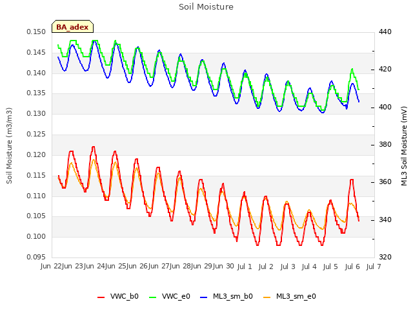This screenshot has height=309, width=413.
Task: Click the 0.140 left axis tick label
Action: click(36, 73)
